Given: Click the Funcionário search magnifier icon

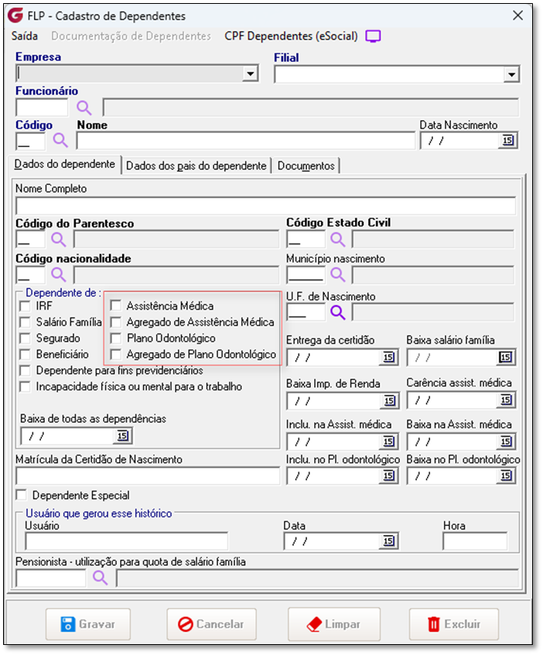Looking at the screenshot, I should (x=84, y=108).
